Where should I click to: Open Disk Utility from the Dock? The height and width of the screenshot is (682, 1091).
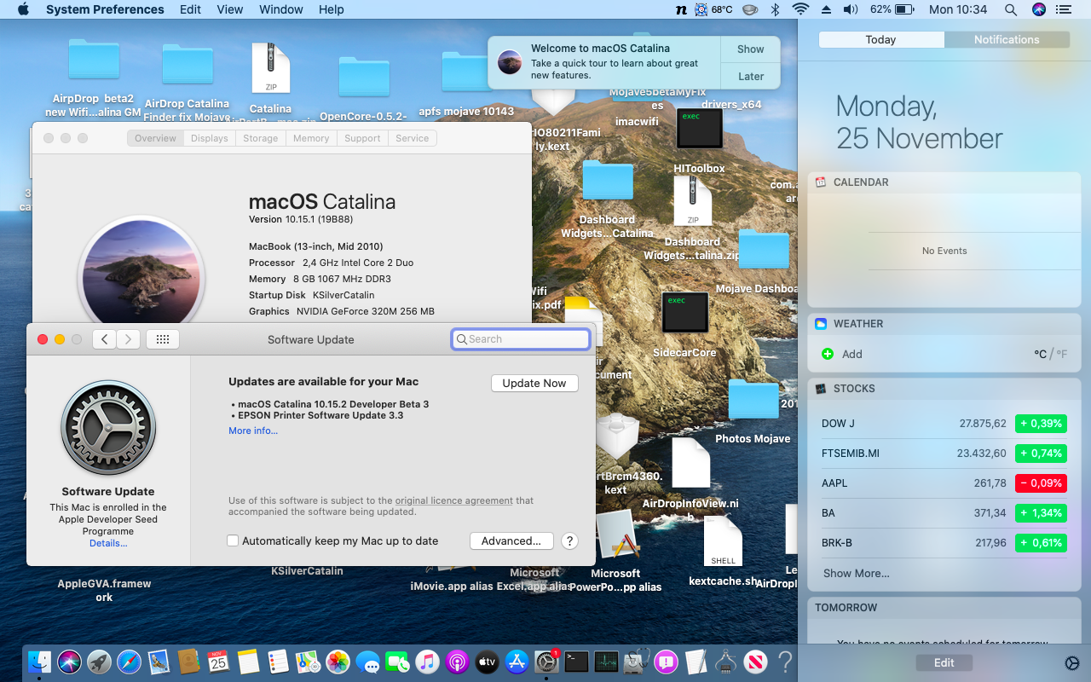coord(636,662)
